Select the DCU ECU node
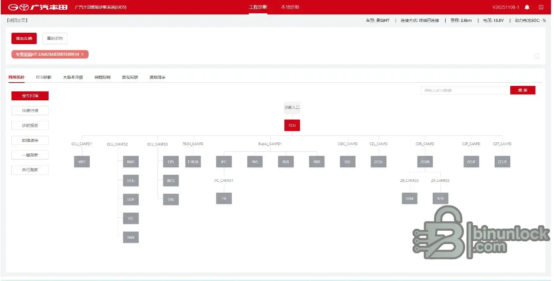Screen dimensions: 554x281 (131, 181)
